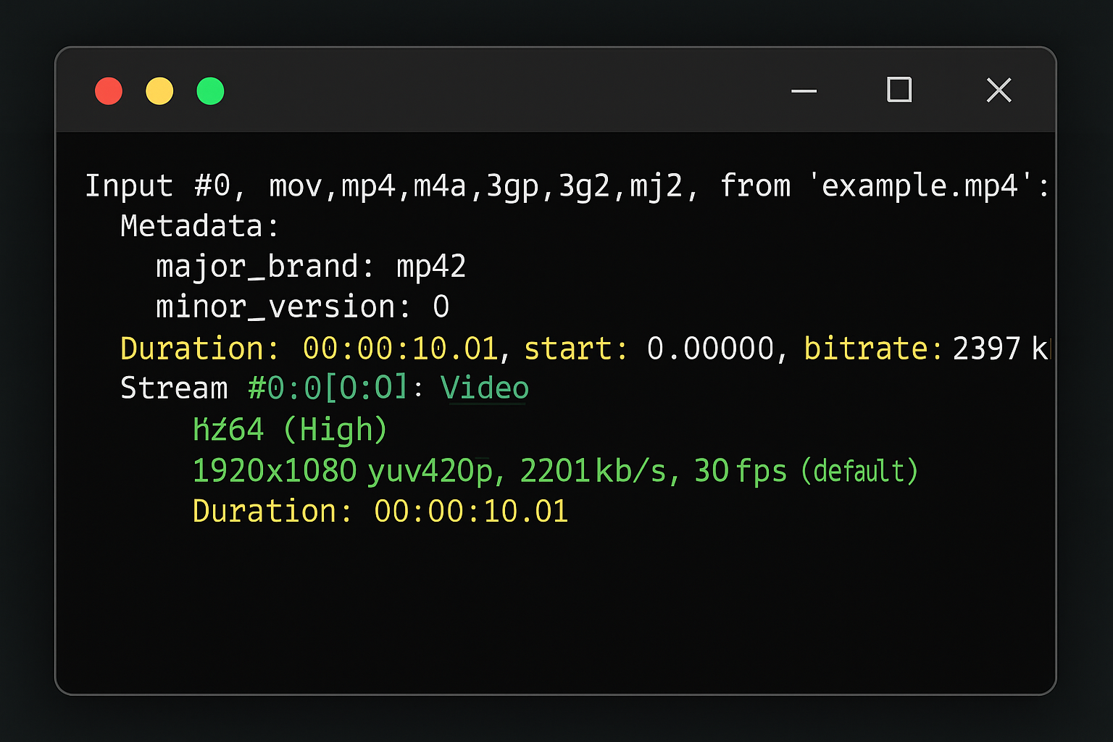
Task: Select the h264 (High) codec text
Action: click(288, 428)
